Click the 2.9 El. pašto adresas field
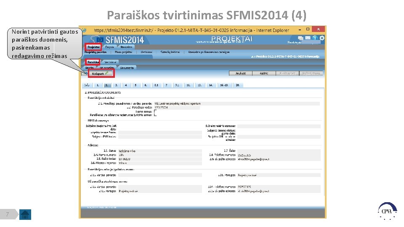This screenshot has width=404, height=227. [x=279, y=159]
